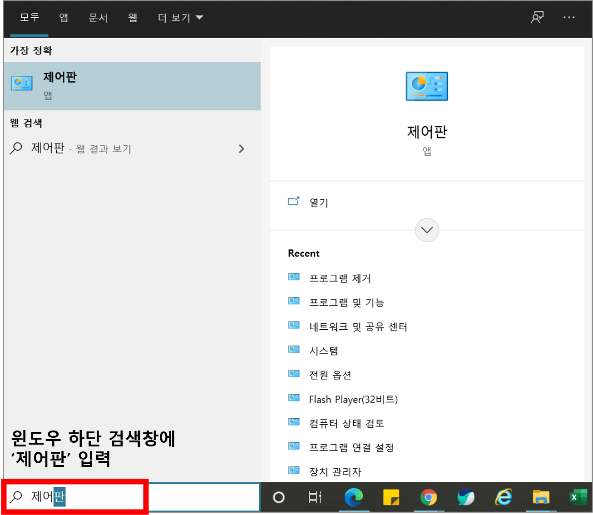593x515 pixels.
Task: Launch Microsoft Edge from the taskbar
Action: (354, 497)
